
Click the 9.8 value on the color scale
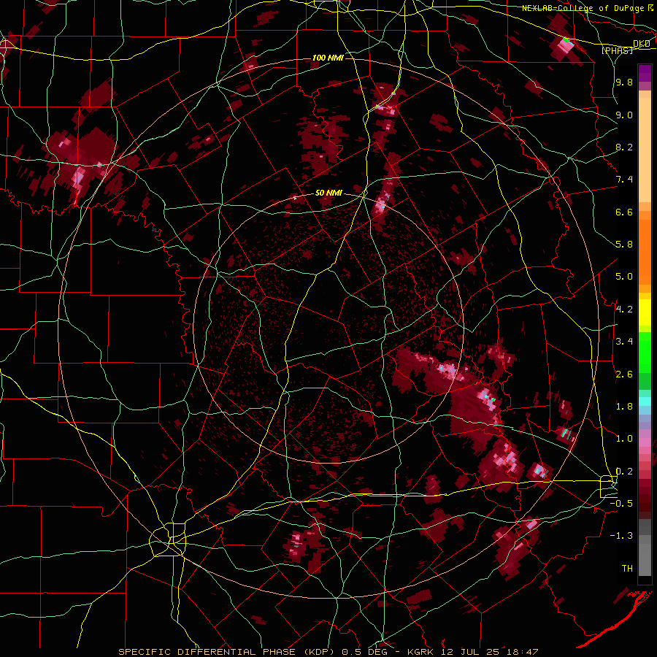click(x=624, y=82)
